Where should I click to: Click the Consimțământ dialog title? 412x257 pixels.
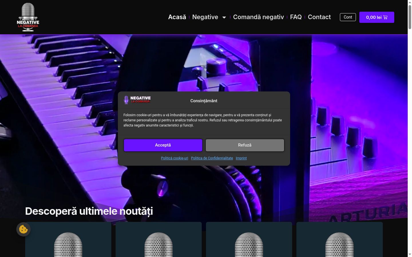click(204, 101)
